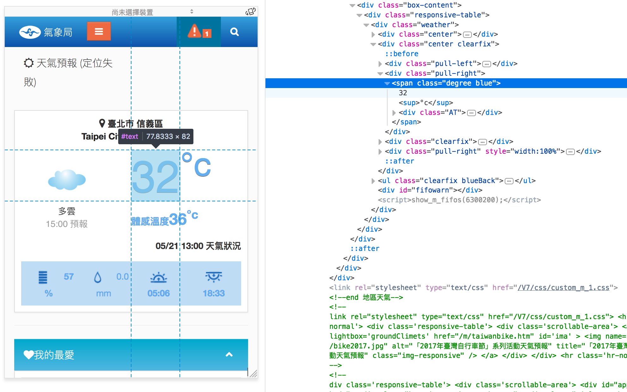
Task: Click the sunrise icon above 05:06
Action: [158, 277]
